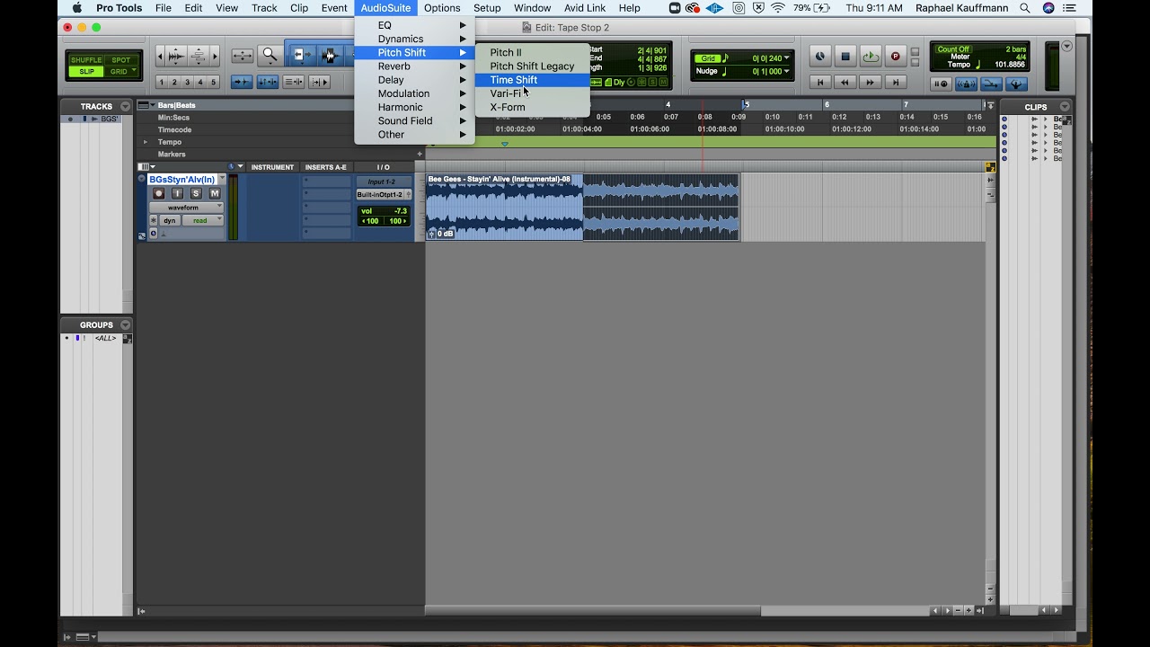Mute the BGsStyn'Alv track

[215, 193]
